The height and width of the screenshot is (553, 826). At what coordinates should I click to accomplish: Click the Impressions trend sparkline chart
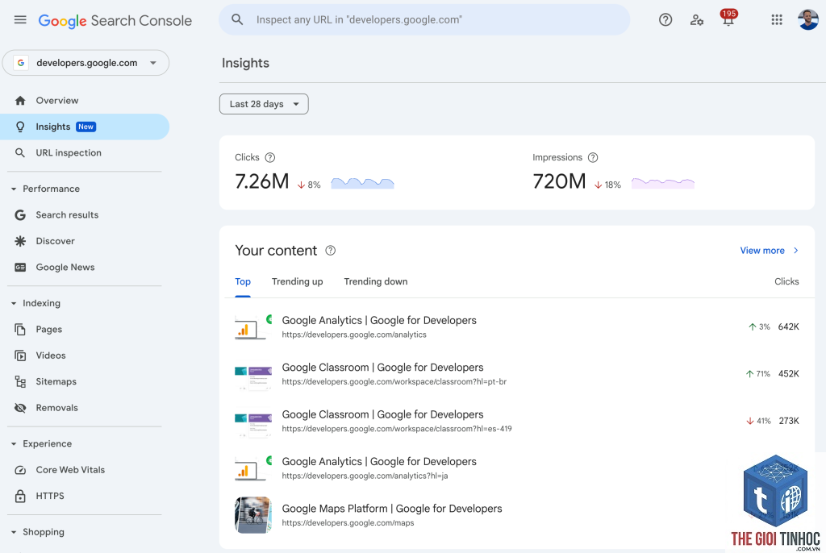663,183
